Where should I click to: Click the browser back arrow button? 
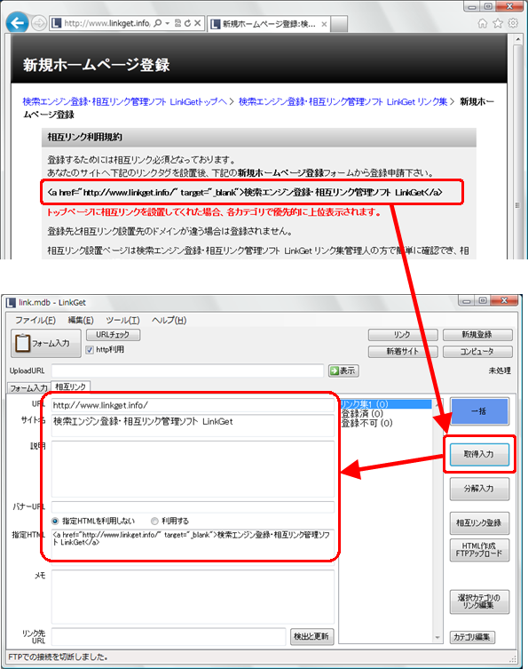pyautogui.click(x=17, y=23)
